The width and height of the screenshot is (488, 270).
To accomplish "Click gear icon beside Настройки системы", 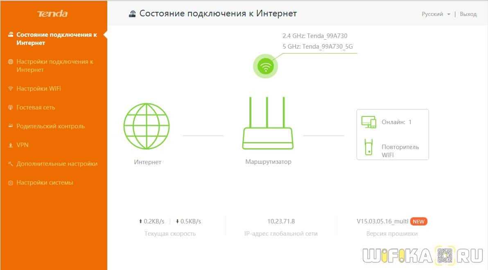I will tap(11, 183).
